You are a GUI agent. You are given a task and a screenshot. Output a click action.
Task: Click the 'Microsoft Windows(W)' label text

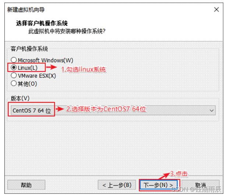(x=46, y=60)
